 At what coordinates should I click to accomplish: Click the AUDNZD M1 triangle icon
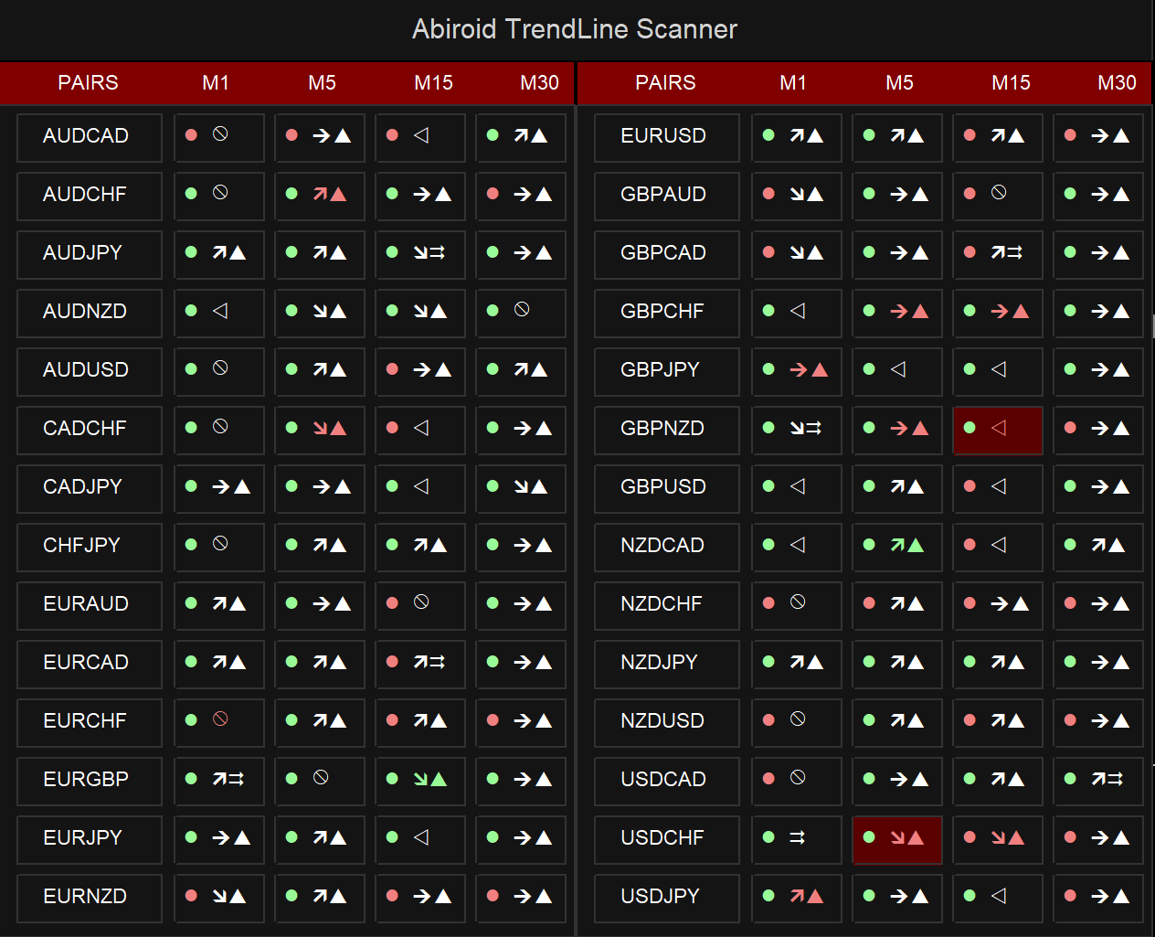point(220,311)
